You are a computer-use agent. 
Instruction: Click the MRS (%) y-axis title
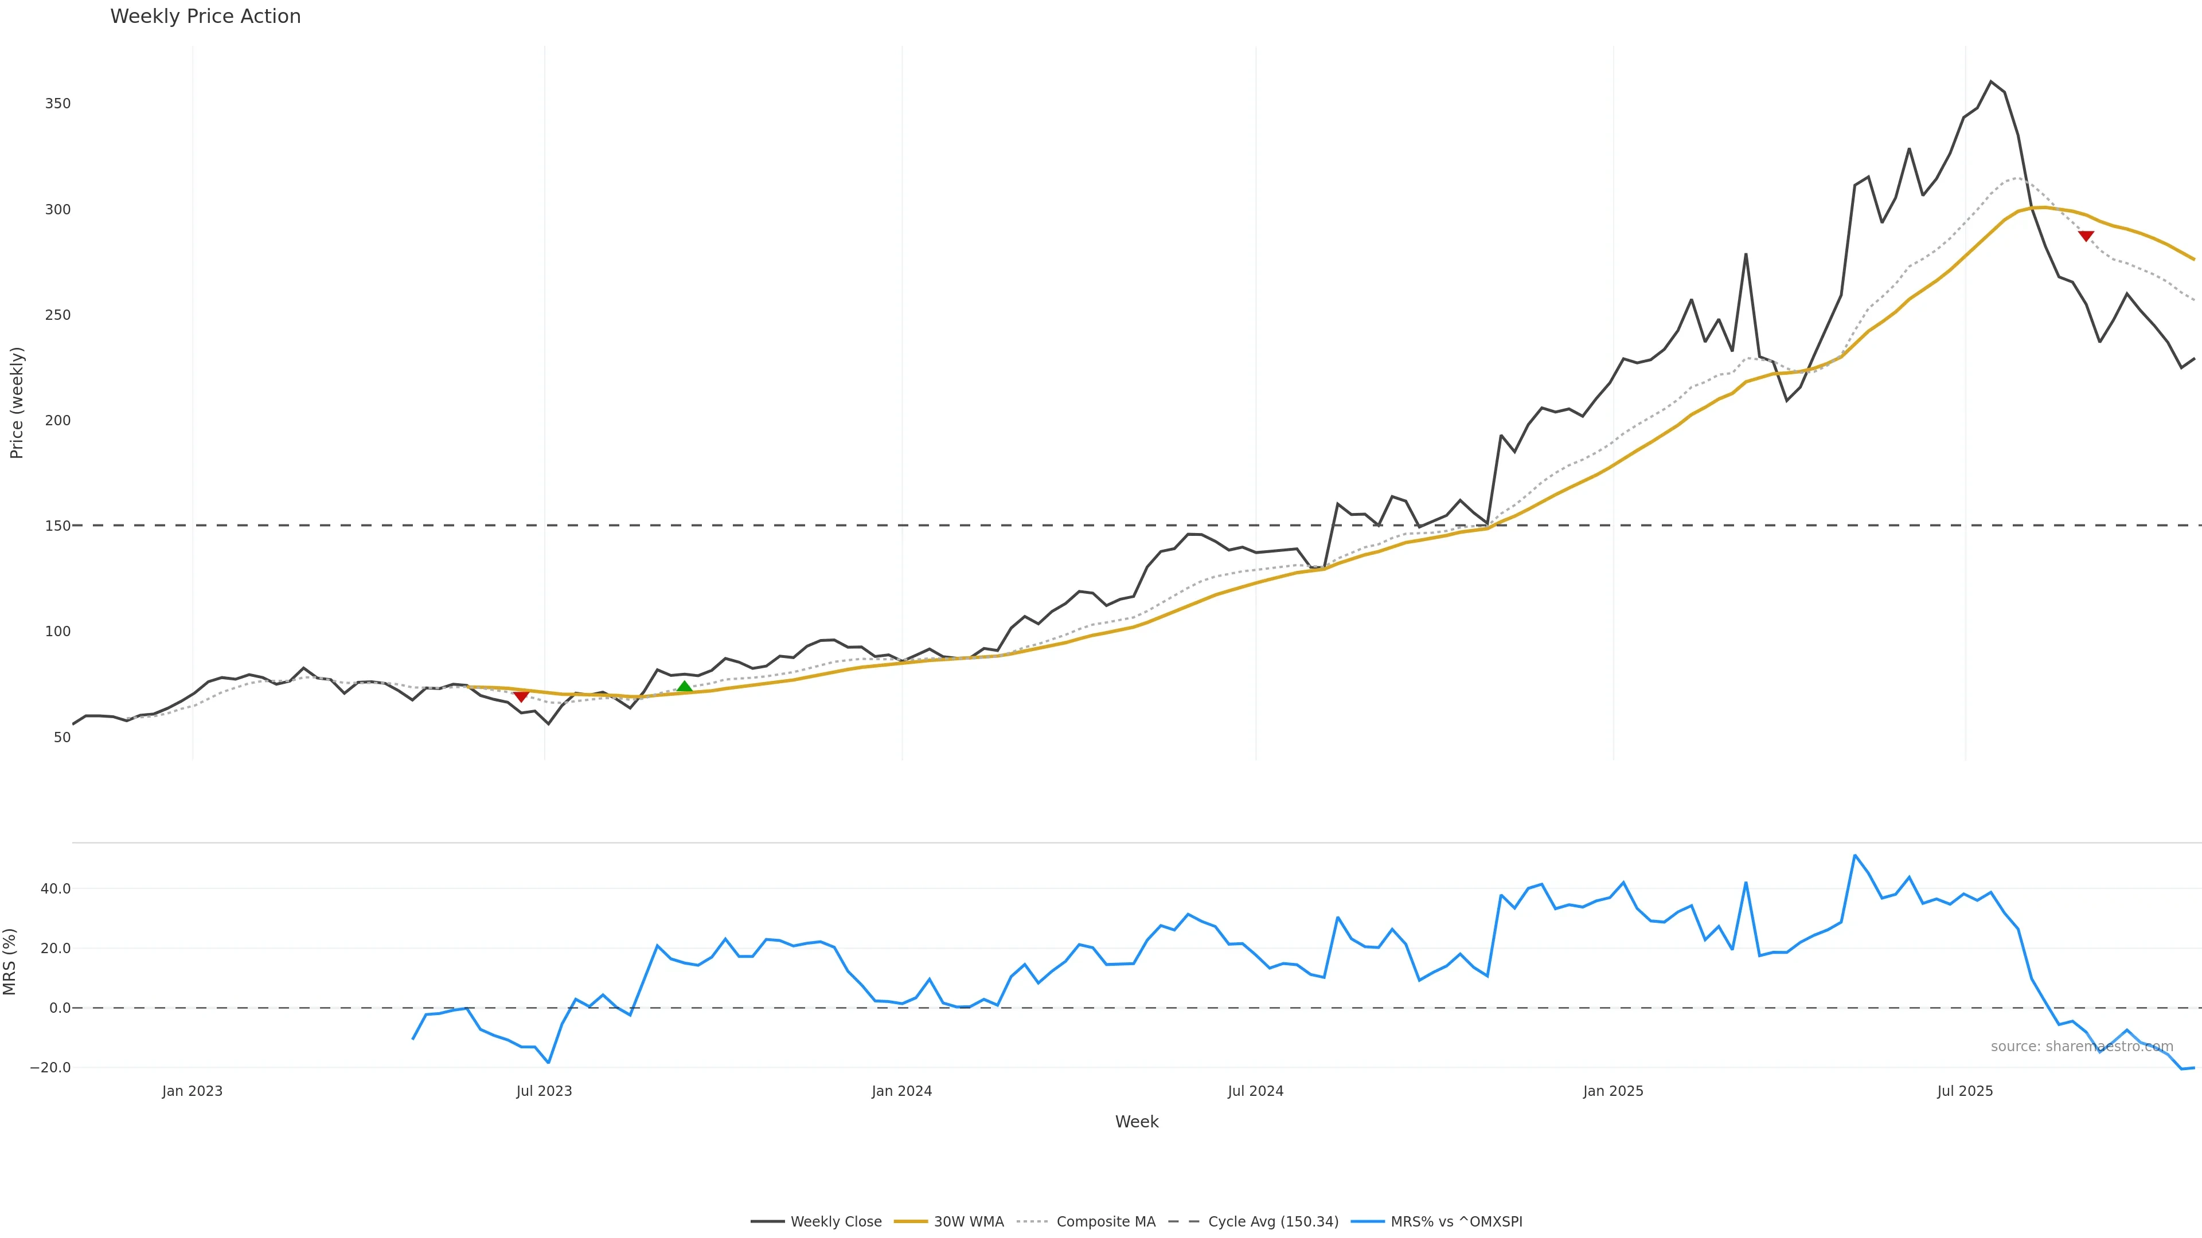(x=10, y=961)
